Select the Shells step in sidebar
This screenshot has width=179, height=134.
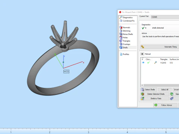click(x=128, y=48)
